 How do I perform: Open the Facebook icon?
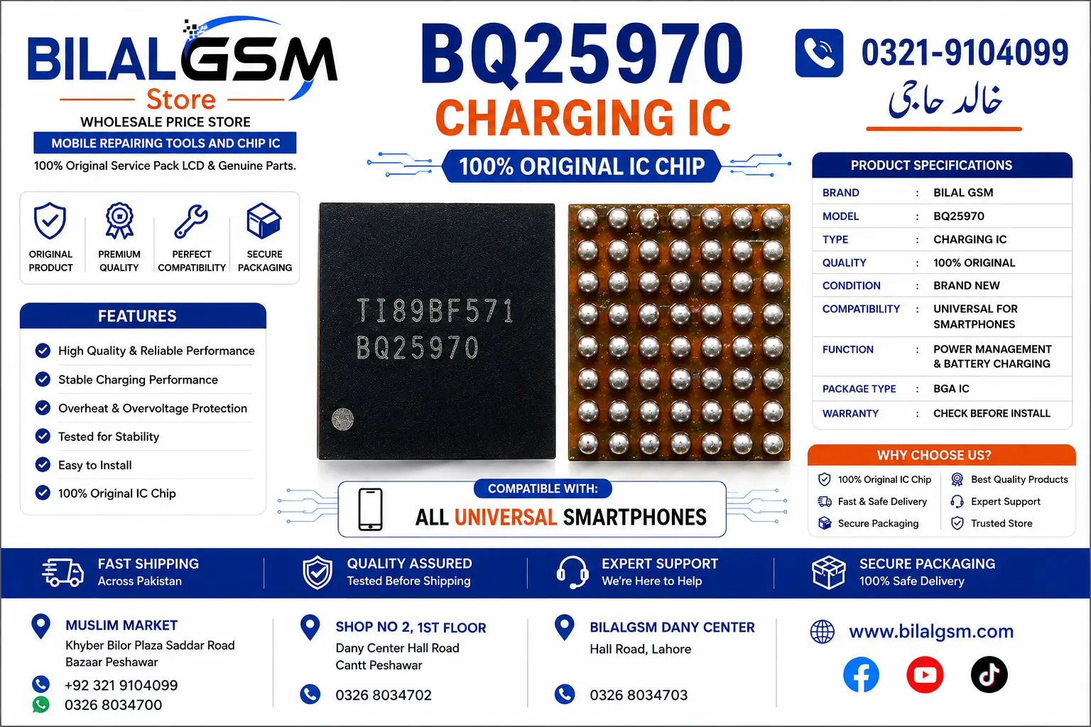(861, 674)
